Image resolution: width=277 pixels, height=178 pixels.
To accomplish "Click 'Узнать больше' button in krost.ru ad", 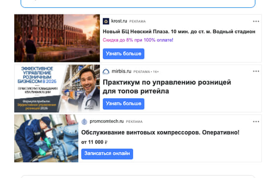I will (124, 54).
